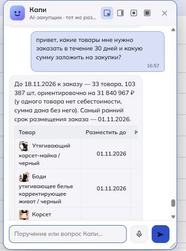
Task: Click the Разместить до column header
Action: (106, 132)
